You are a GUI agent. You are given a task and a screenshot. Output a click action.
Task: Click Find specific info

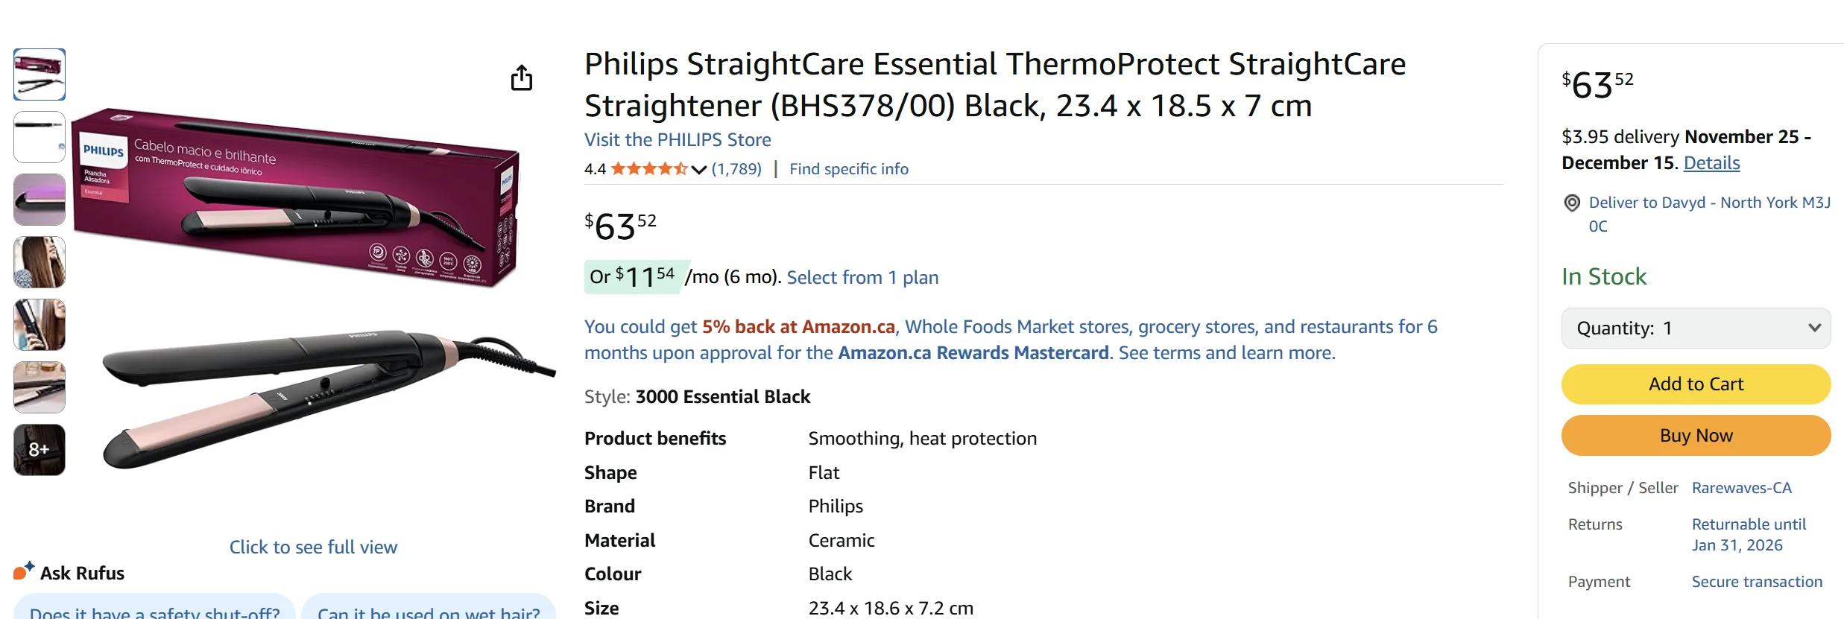click(x=849, y=168)
